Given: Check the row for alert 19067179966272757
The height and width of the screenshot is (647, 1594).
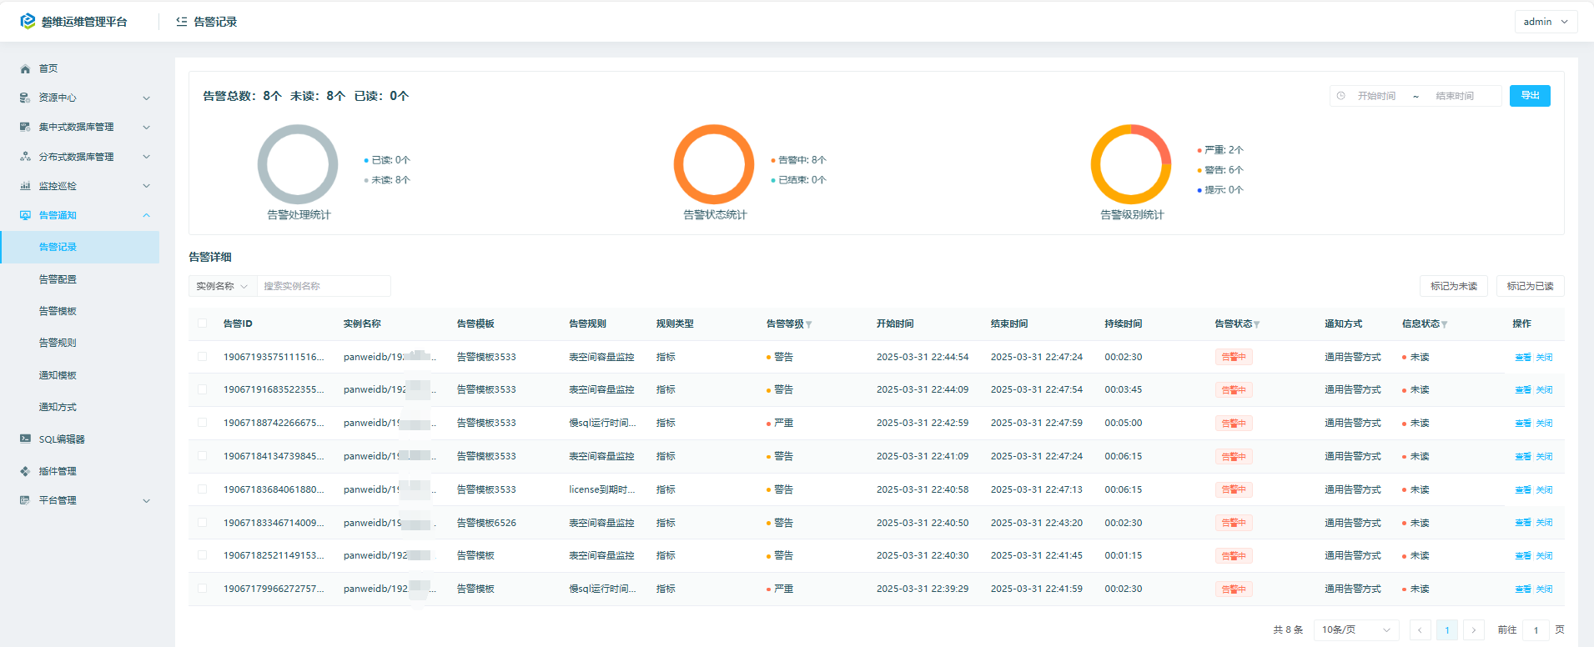Looking at the screenshot, I should [x=203, y=589].
